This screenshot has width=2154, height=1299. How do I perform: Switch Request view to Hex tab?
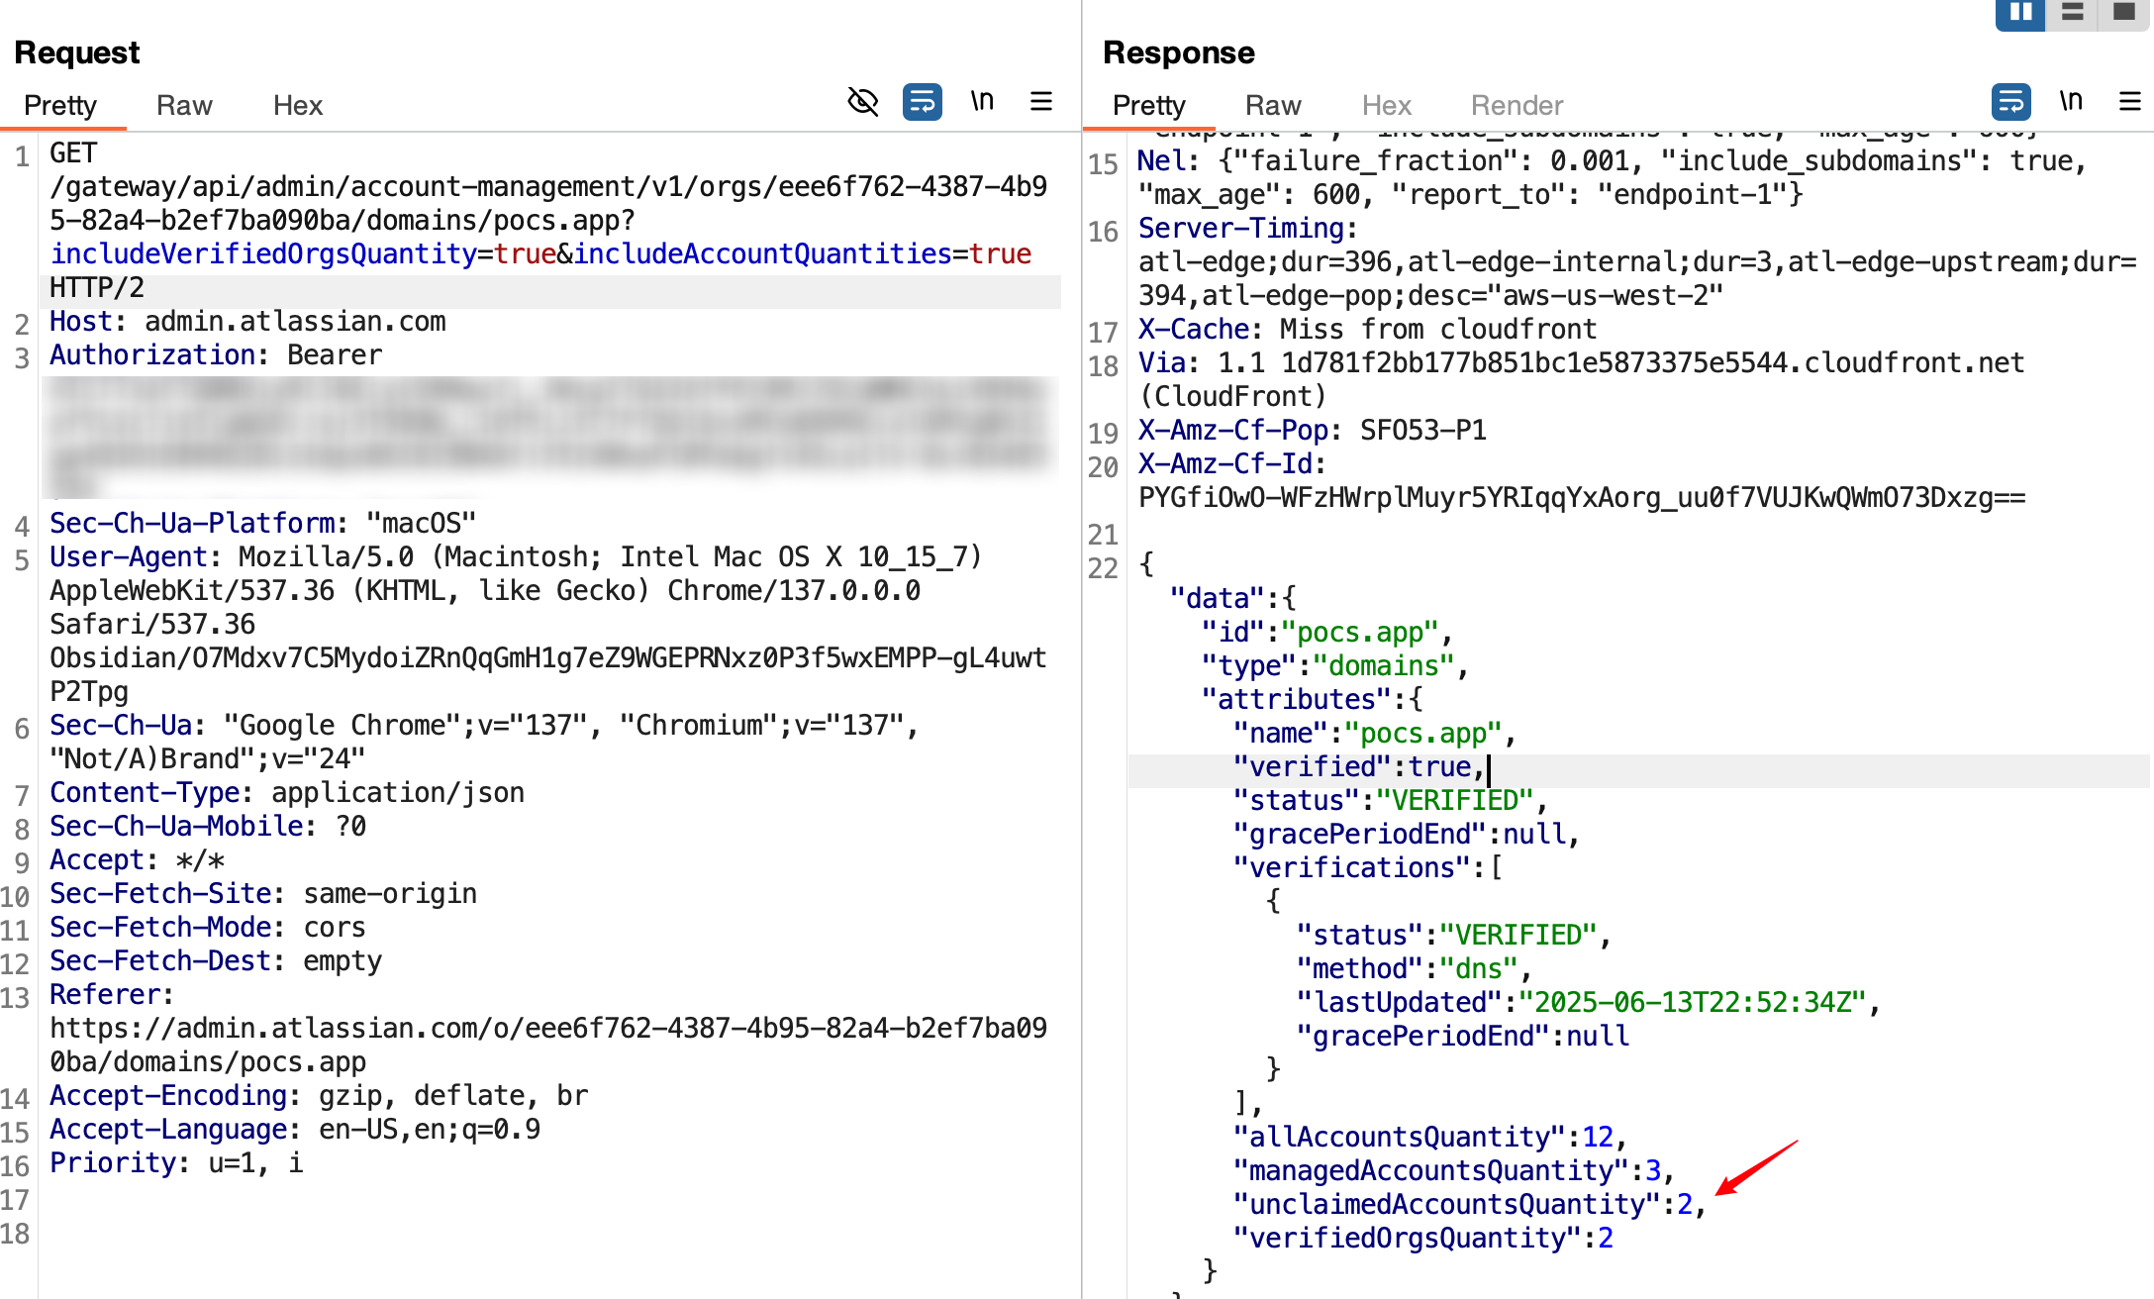pos(298,105)
